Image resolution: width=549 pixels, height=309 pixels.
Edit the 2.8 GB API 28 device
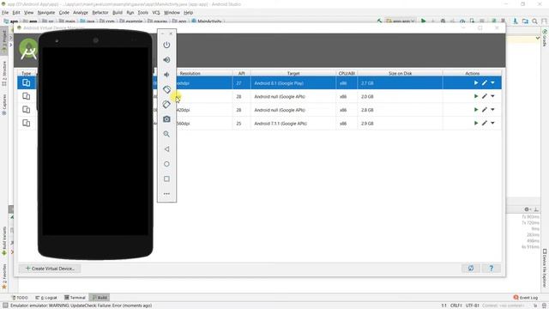(484, 110)
